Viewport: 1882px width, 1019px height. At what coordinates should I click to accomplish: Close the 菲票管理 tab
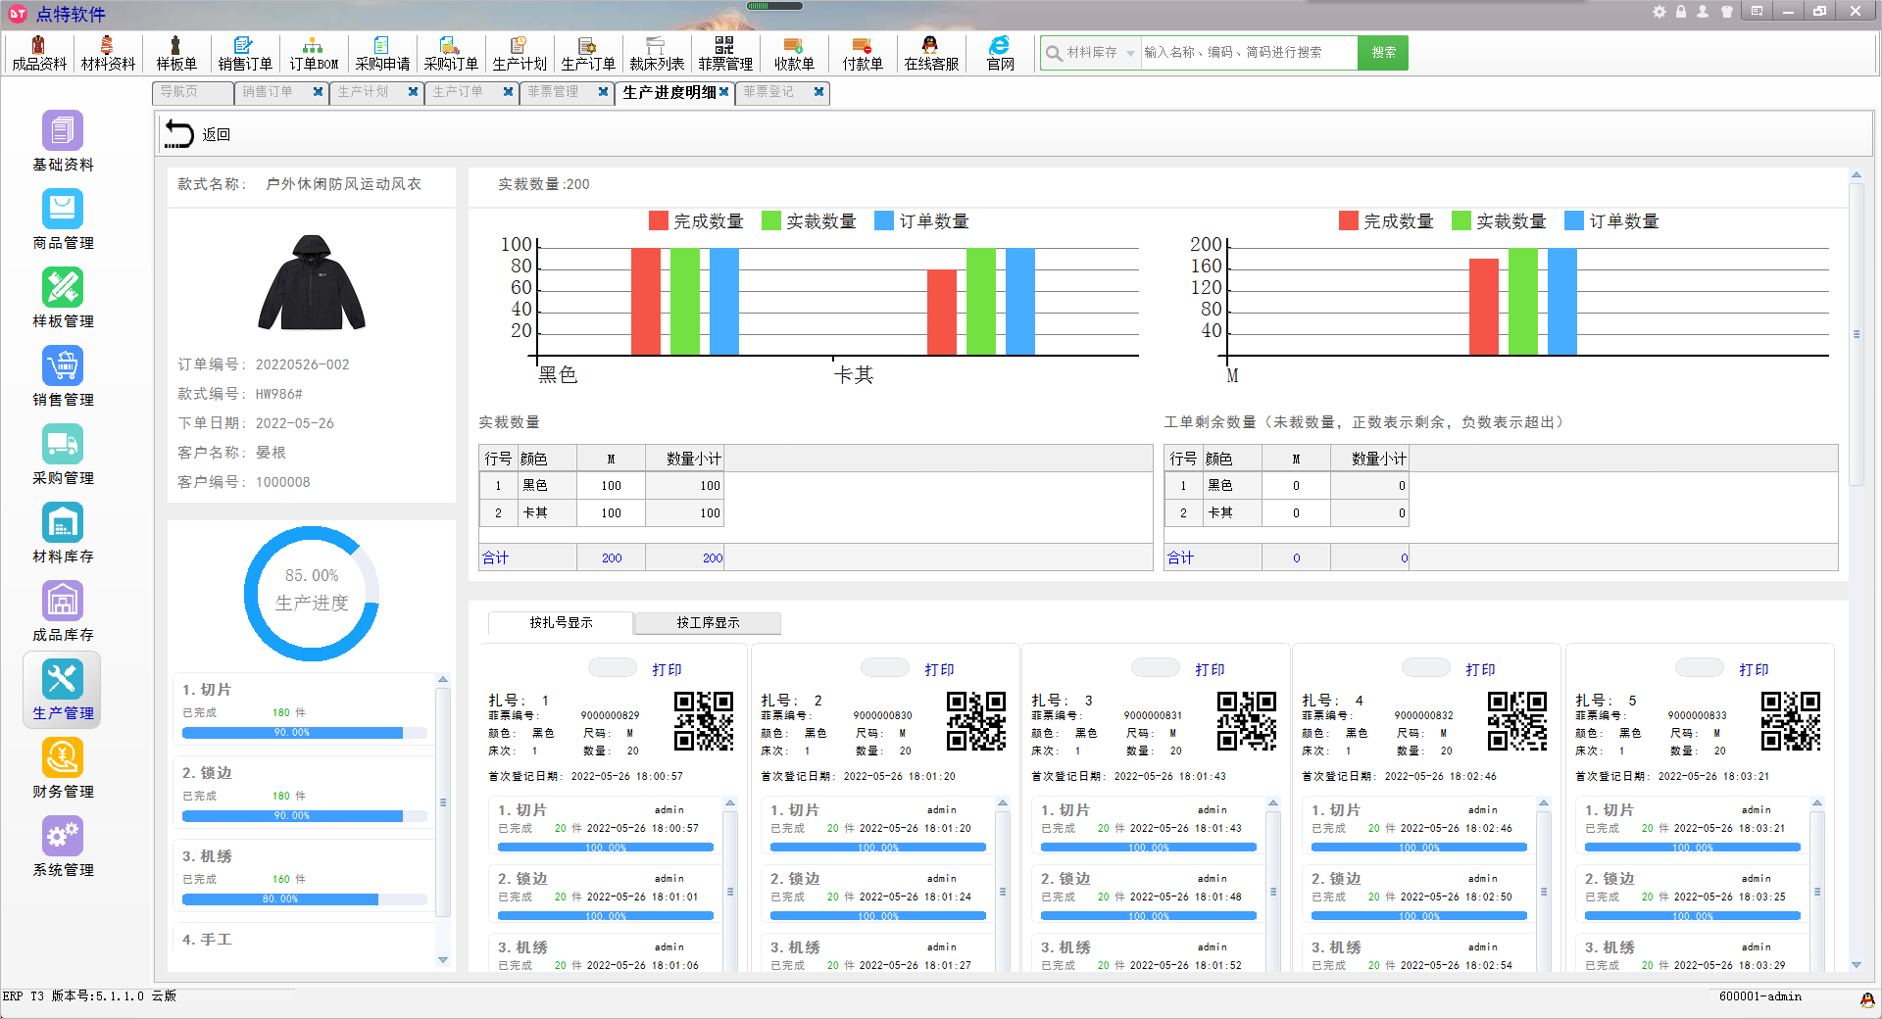[x=604, y=92]
